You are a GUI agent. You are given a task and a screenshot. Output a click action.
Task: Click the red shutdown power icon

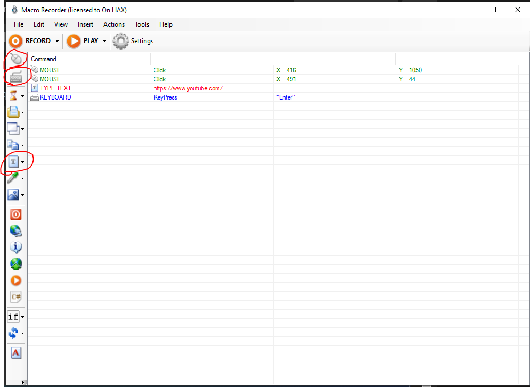pyautogui.click(x=16, y=215)
